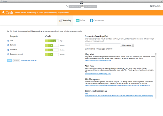Click the Connectors plug icon
The width and height of the screenshot is (163, 116).
(92, 20)
